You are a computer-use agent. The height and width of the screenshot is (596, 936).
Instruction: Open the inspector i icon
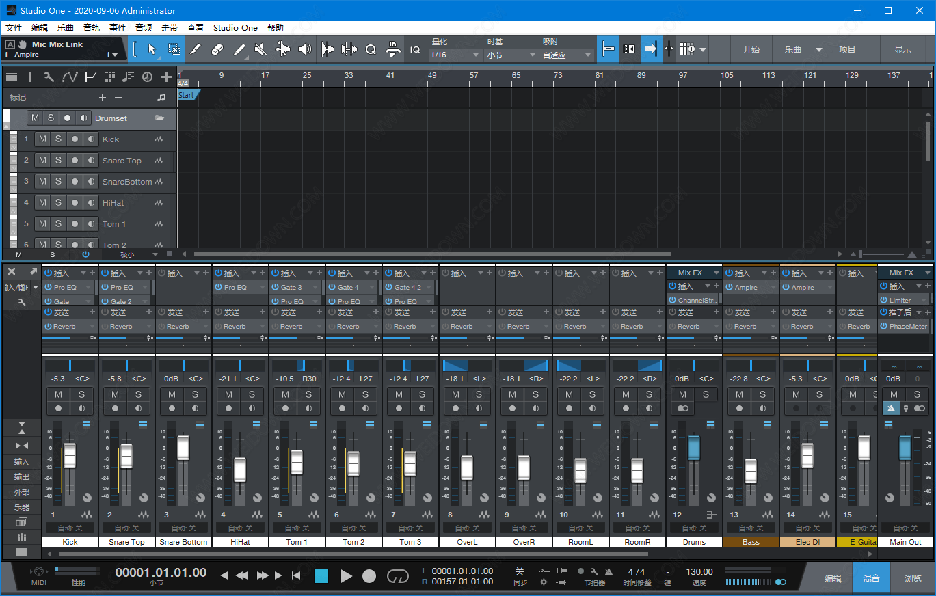pos(30,77)
